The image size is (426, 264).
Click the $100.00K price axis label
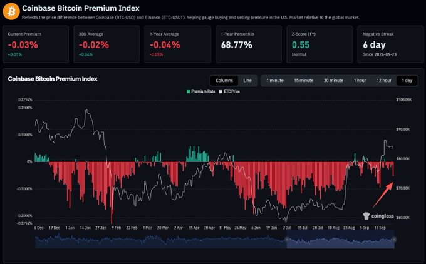403,100
